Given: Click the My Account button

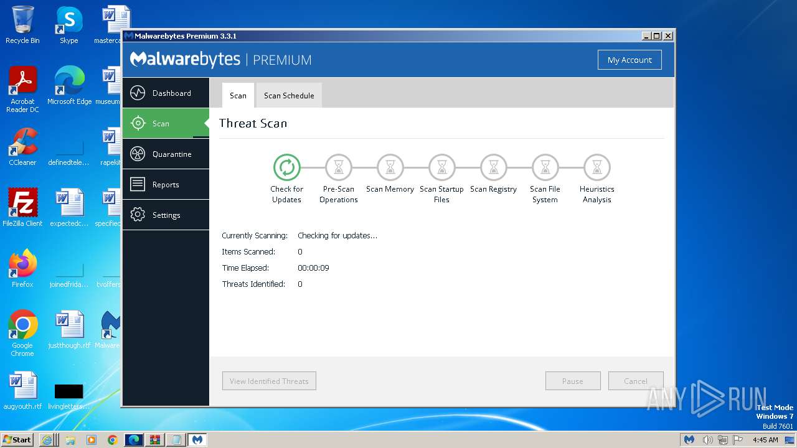Looking at the screenshot, I should pos(630,60).
